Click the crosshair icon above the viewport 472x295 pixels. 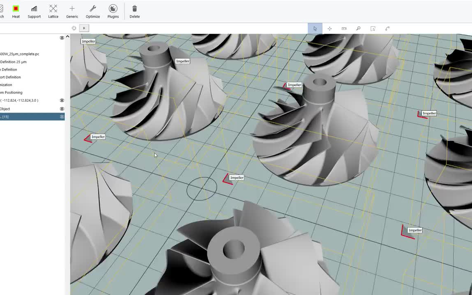(x=74, y=28)
